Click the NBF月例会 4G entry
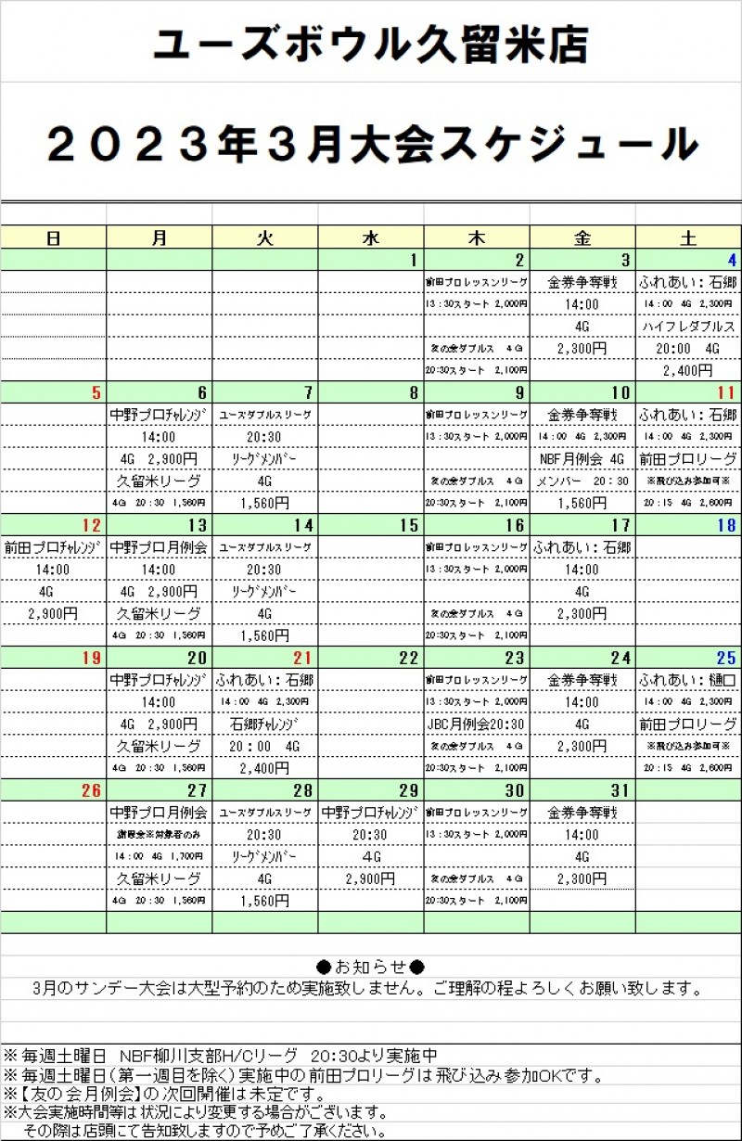This screenshot has width=742, height=1141. click(x=582, y=459)
